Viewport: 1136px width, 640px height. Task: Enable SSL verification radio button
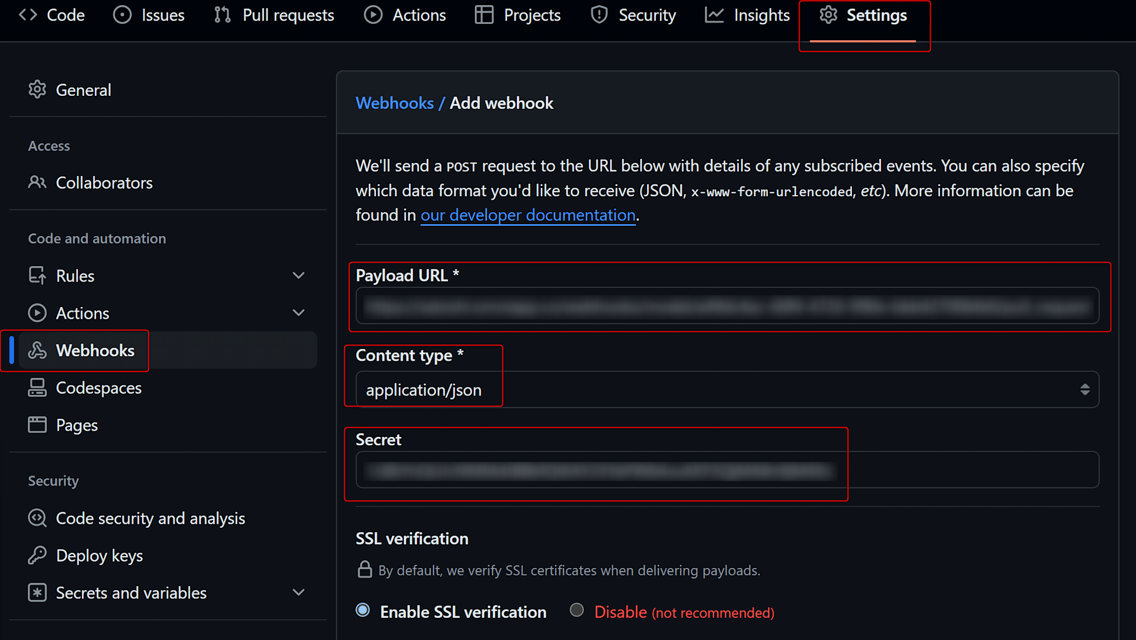pos(361,612)
